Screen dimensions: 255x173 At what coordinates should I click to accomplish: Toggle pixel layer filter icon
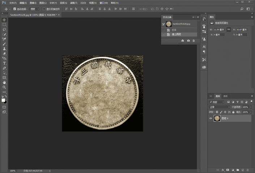click(229, 102)
